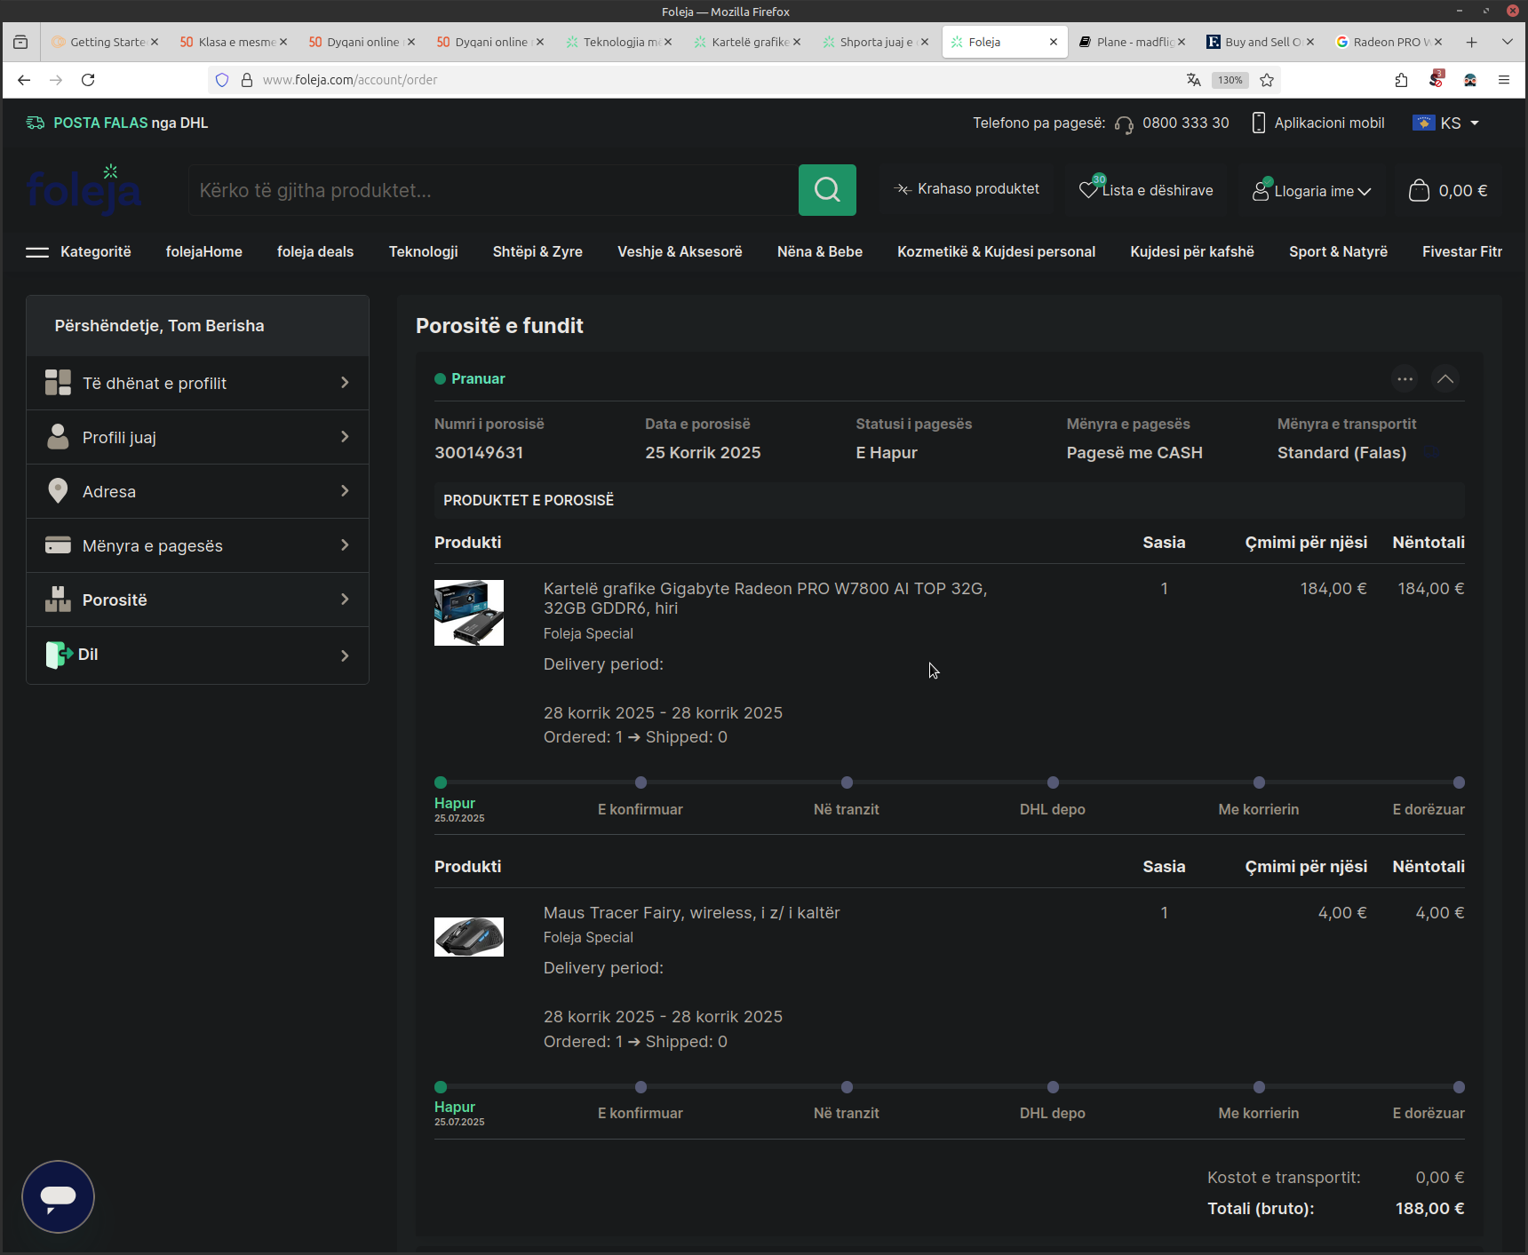Click the Firefox reload button
This screenshot has height=1255, width=1528.
tap(88, 80)
